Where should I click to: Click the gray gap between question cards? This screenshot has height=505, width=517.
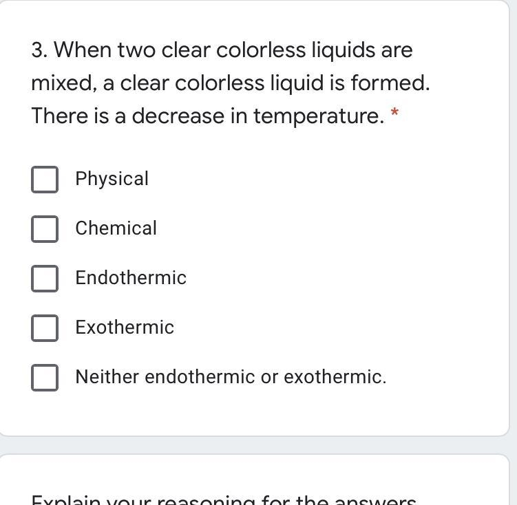coord(259,445)
